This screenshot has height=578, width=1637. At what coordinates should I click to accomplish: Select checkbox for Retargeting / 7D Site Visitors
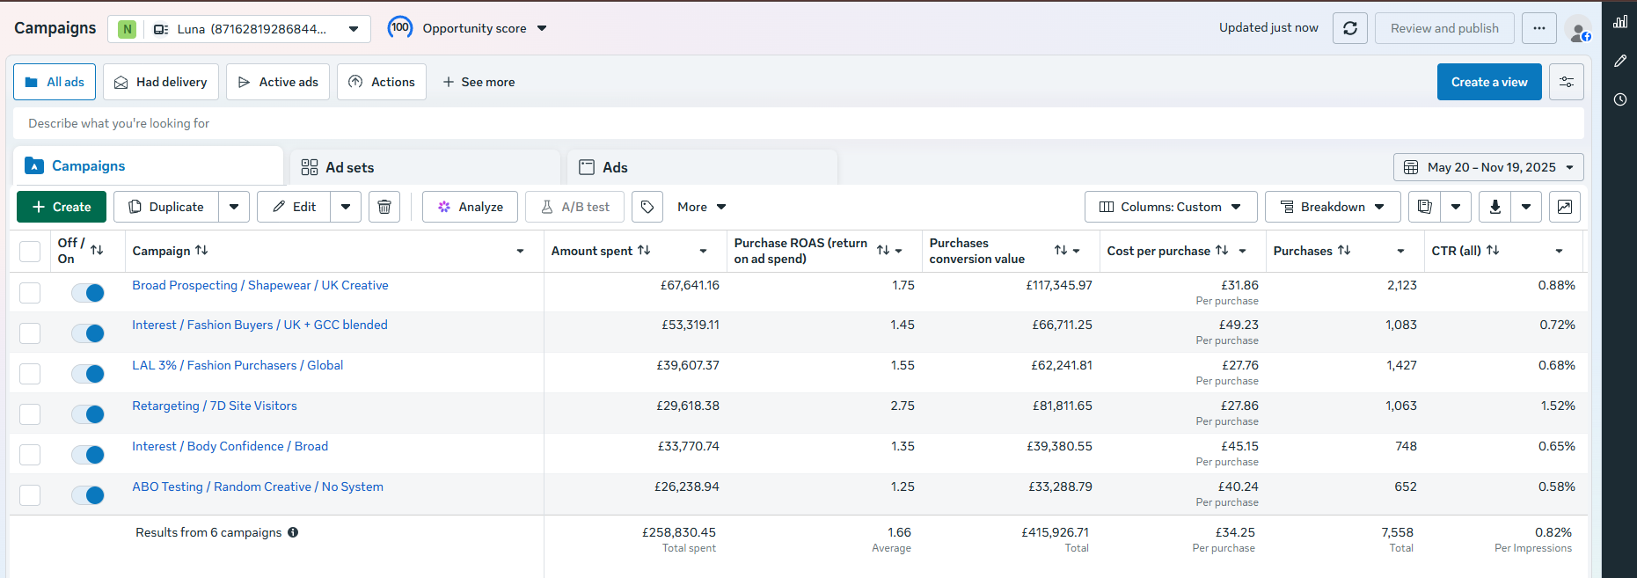30,413
